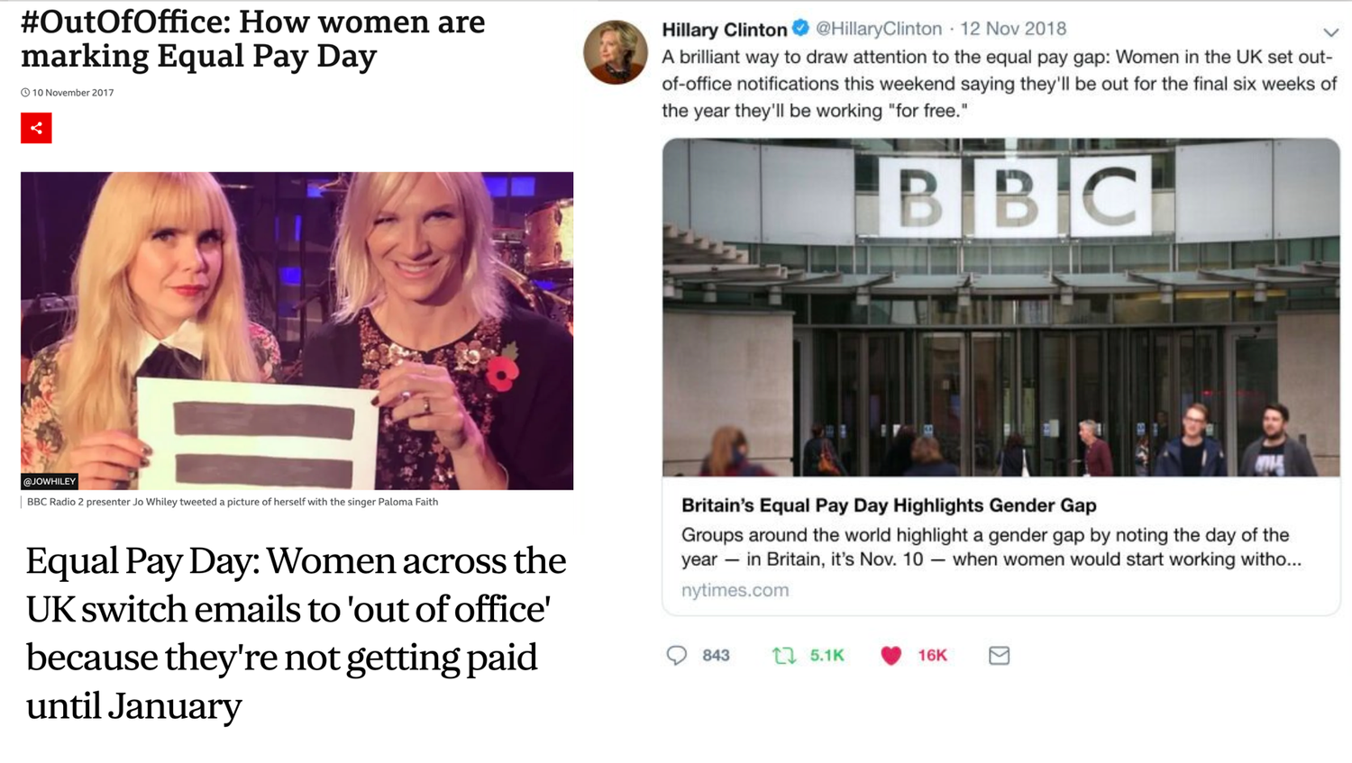
Task: Click the reply speech bubble icon
Action: coord(676,655)
